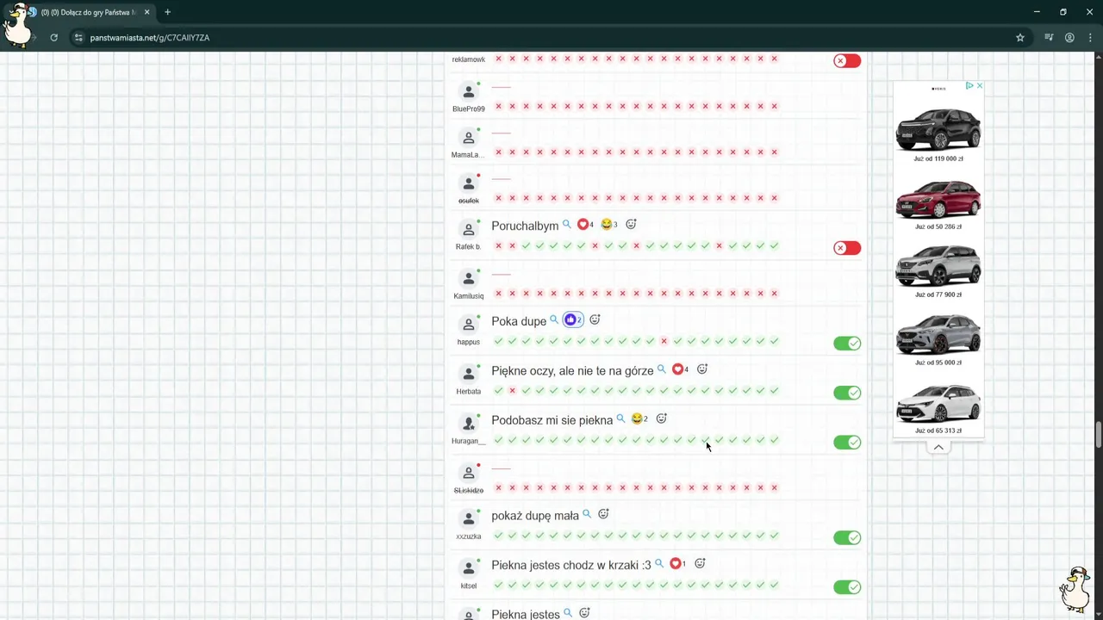Click magnifier icon next to Poruchalbym
This screenshot has width=1103, height=620.
tap(567, 225)
